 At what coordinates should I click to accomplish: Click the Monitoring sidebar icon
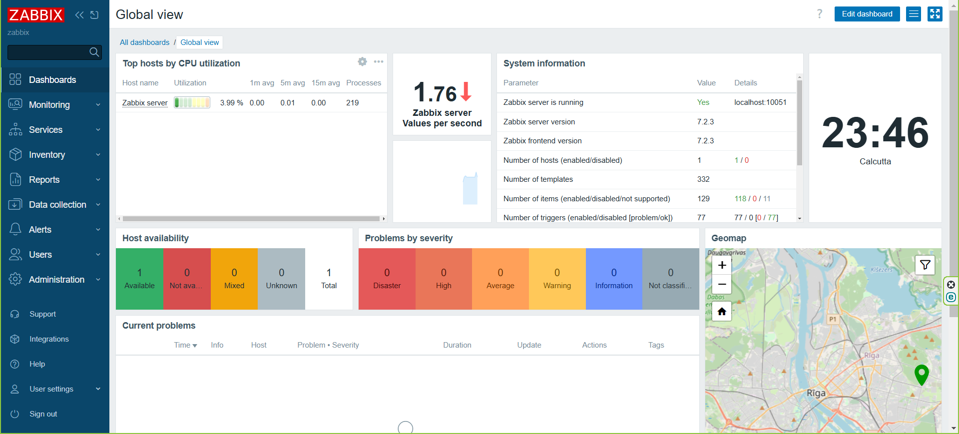[x=15, y=104]
